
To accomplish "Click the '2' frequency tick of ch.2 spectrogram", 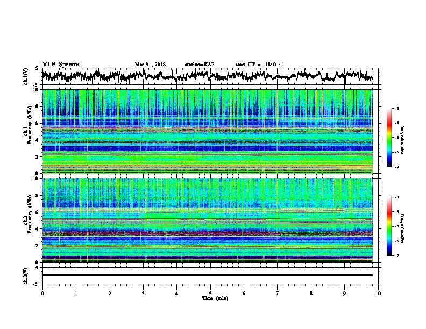I will pyautogui.click(x=37, y=246).
